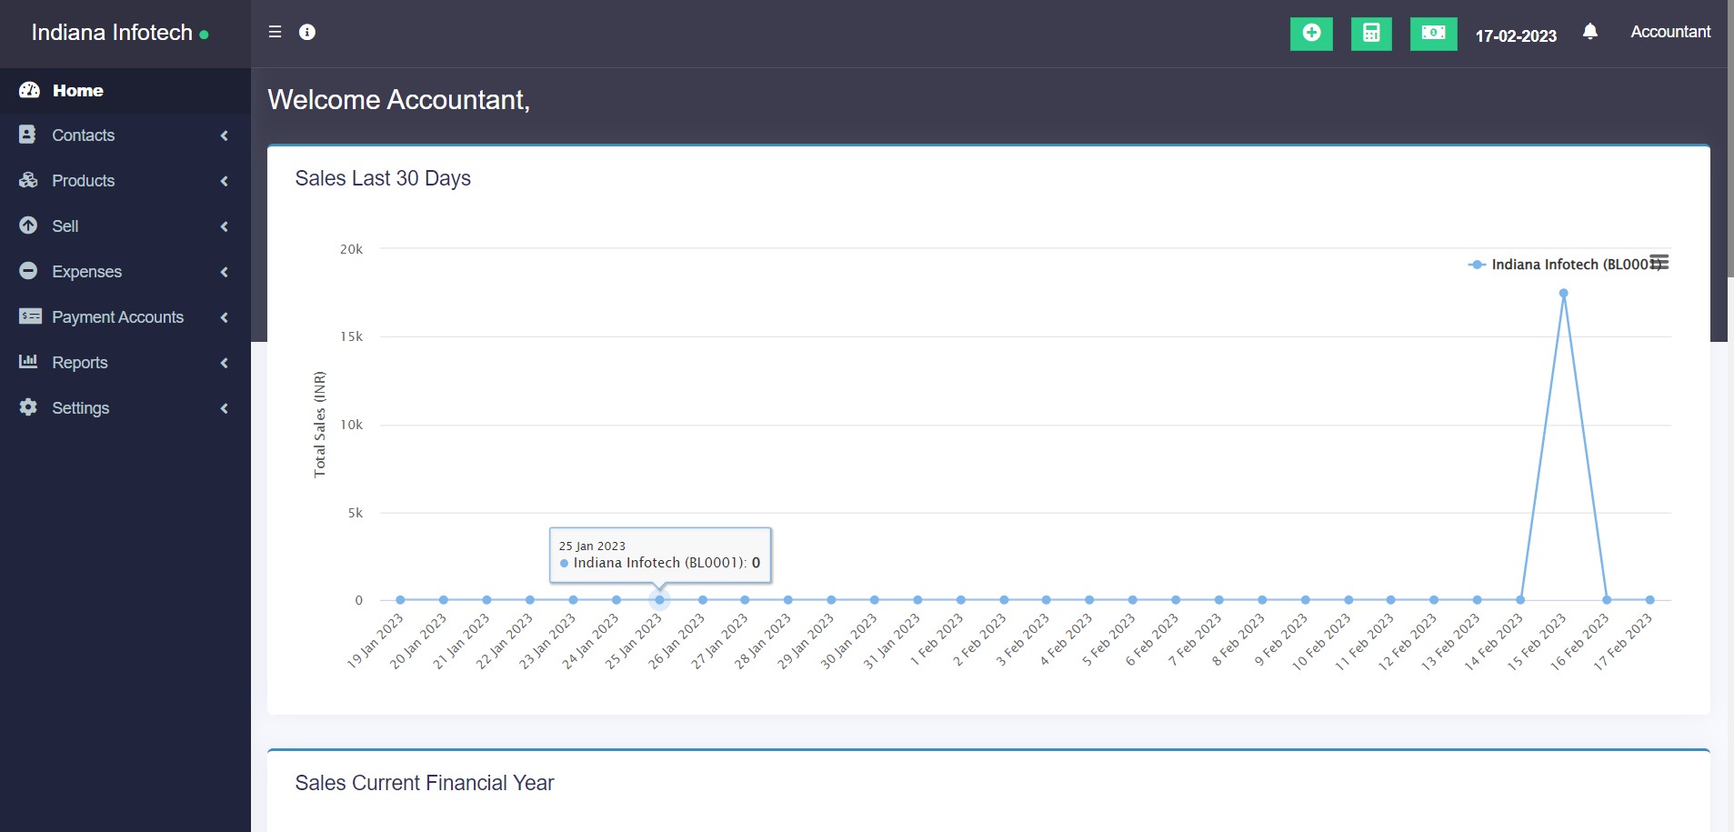Open Contacts menu item
Screen dimensions: 1734x832
(x=125, y=135)
